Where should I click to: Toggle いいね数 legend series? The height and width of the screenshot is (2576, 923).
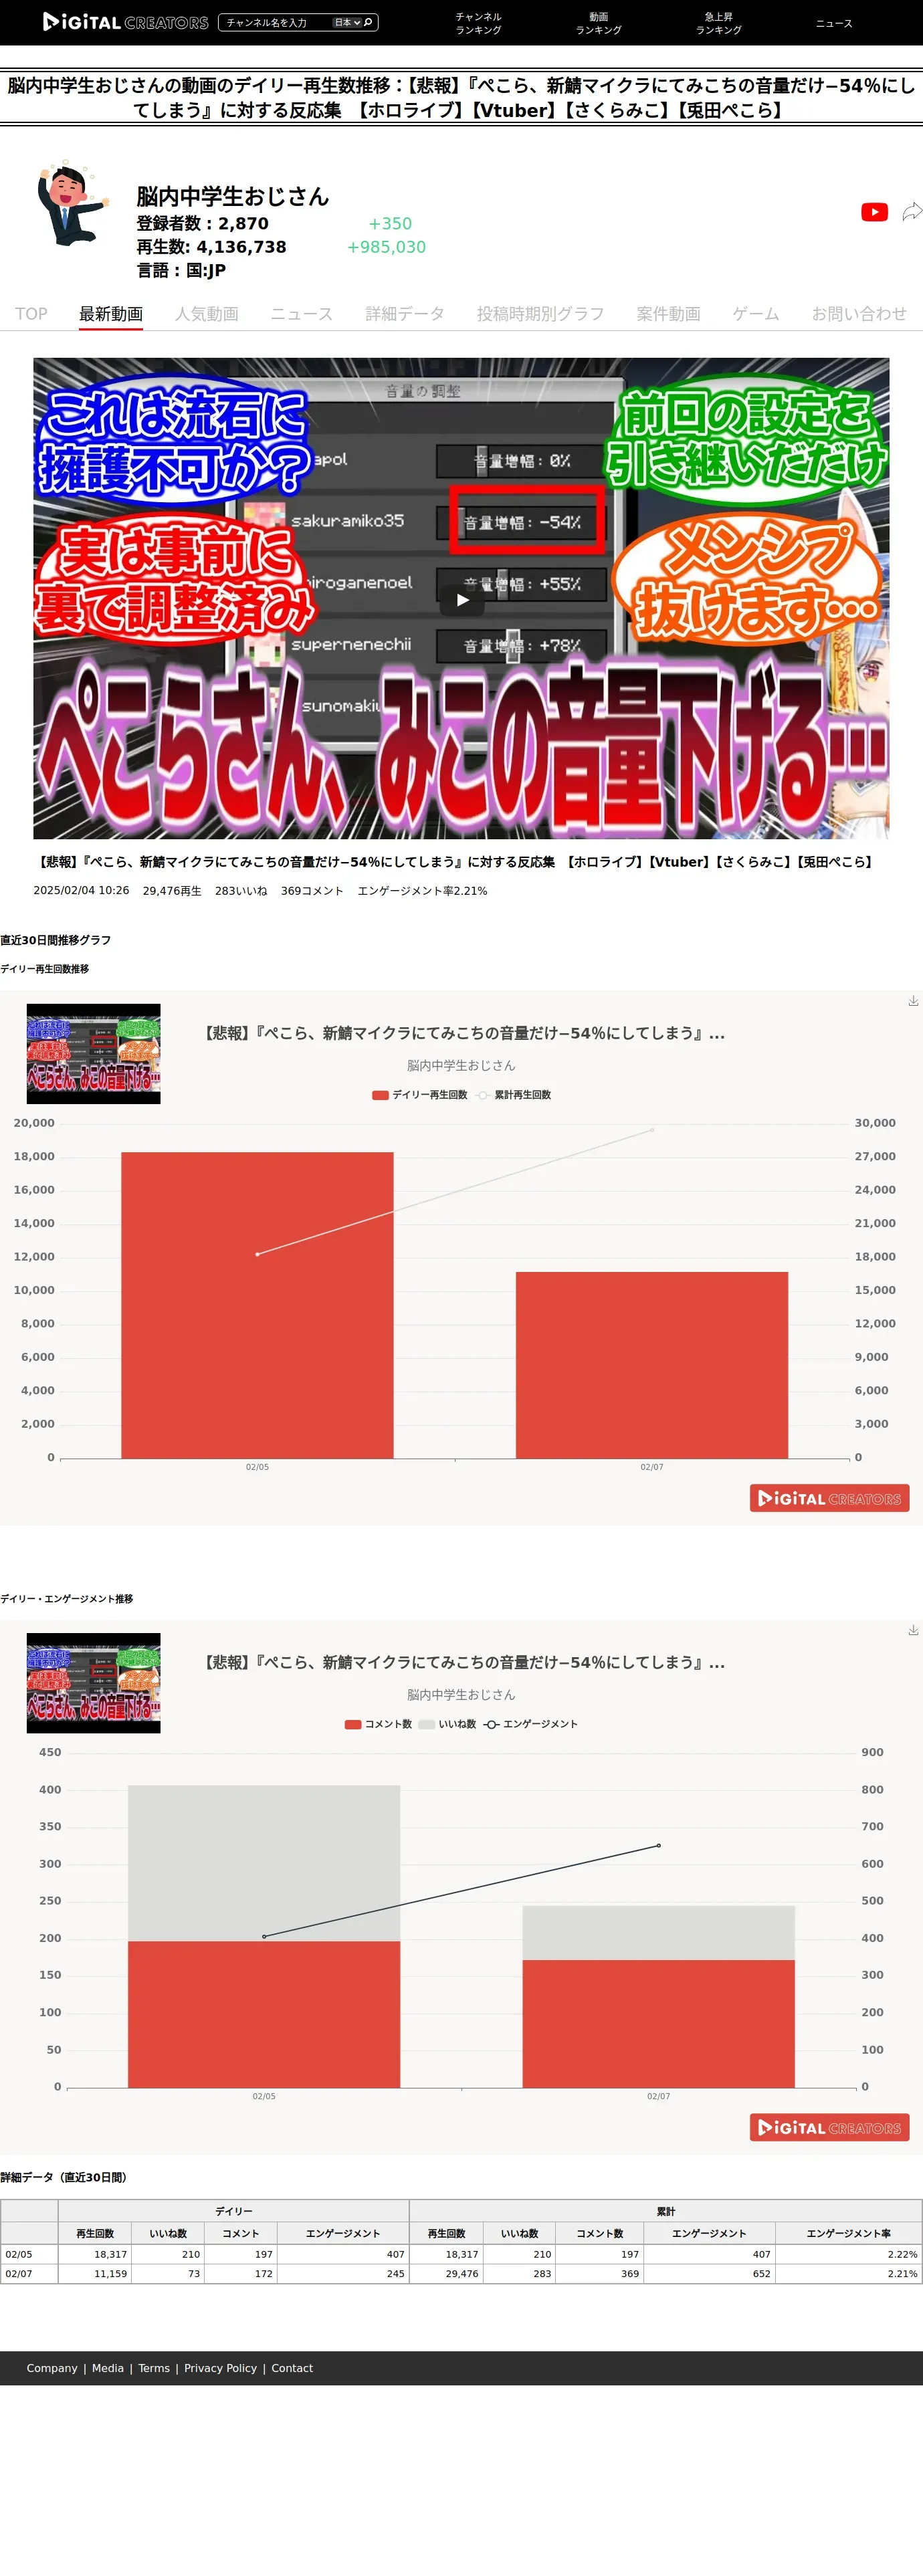click(447, 1724)
